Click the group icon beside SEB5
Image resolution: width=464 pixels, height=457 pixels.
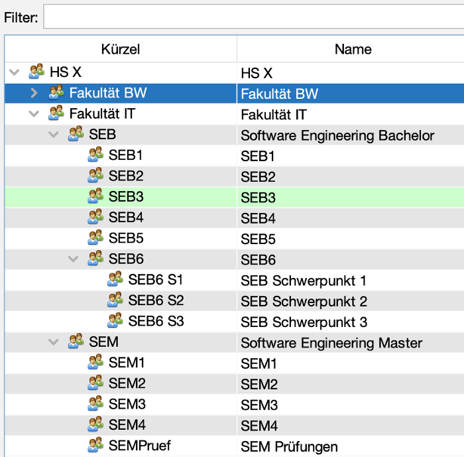pos(96,237)
